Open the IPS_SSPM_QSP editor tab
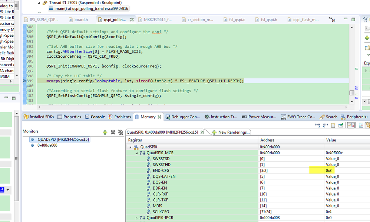This screenshot has width=370, height=222. coord(41,20)
